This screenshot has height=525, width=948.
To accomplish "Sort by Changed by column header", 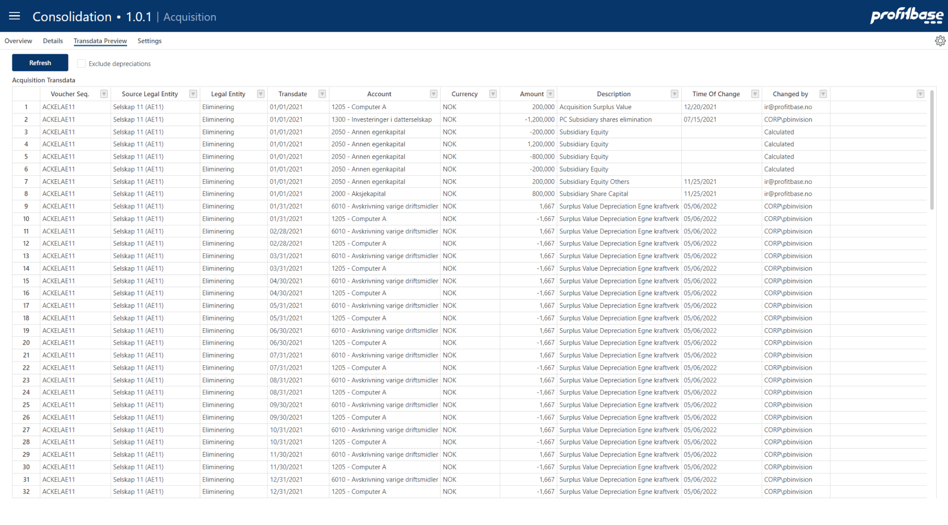I will (x=790, y=94).
